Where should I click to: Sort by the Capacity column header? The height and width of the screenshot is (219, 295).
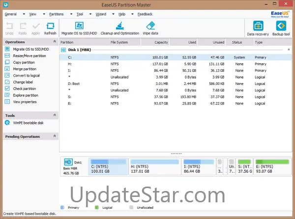pyautogui.click(x=155, y=42)
